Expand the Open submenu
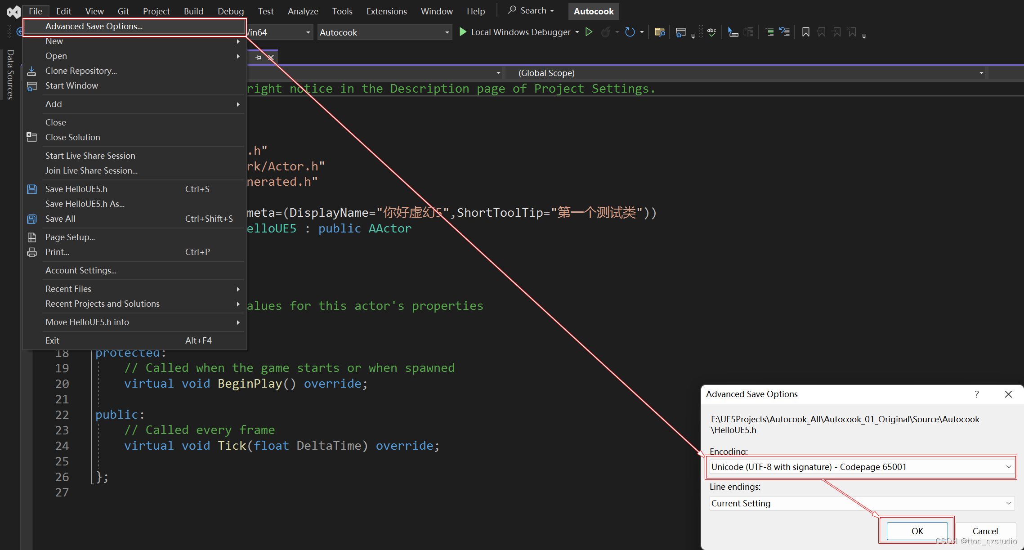 134,56
